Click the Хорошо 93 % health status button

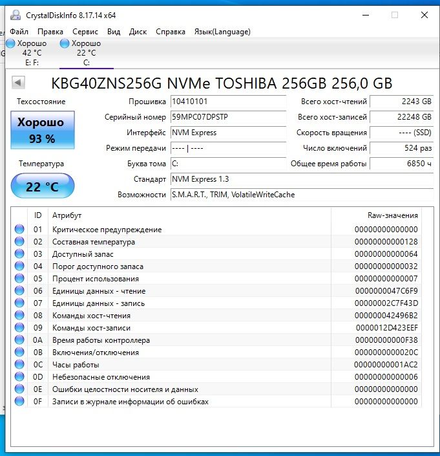pyautogui.click(x=43, y=130)
